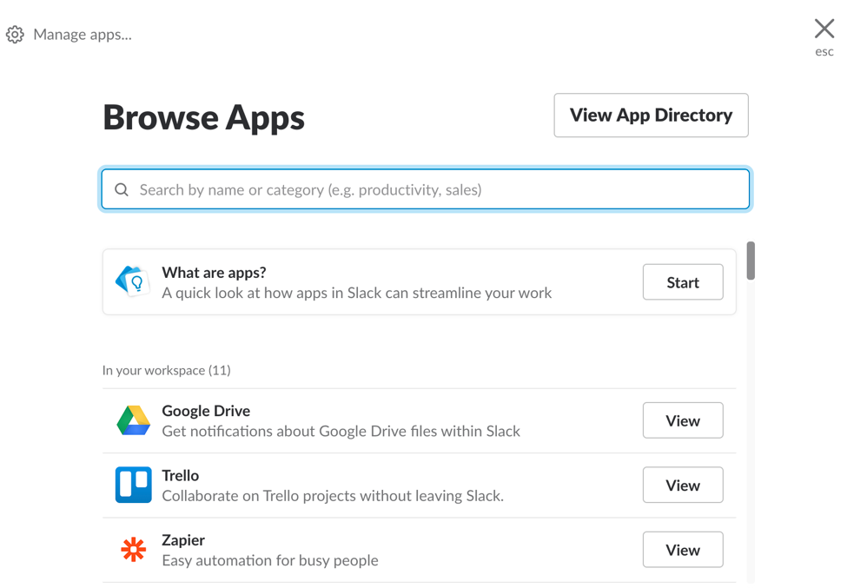View the Trello app
This screenshot has height=588, width=847.
pyautogui.click(x=682, y=486)
